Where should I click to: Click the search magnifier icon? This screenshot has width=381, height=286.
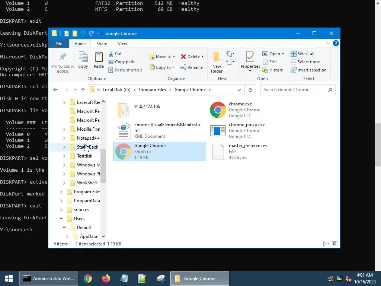[330, 90]
